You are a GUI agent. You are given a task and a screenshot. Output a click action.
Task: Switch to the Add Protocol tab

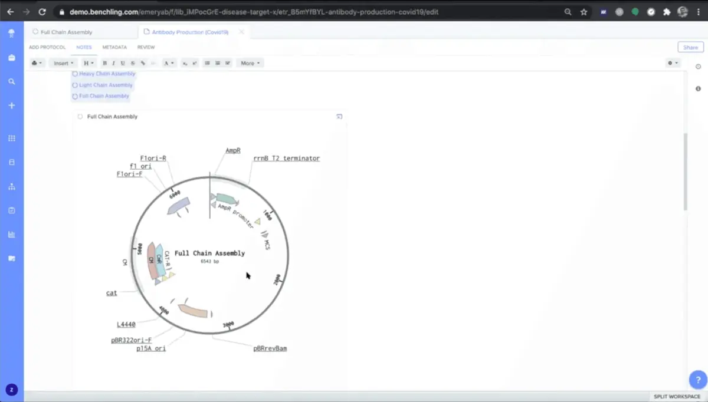[x=47, y=47]
